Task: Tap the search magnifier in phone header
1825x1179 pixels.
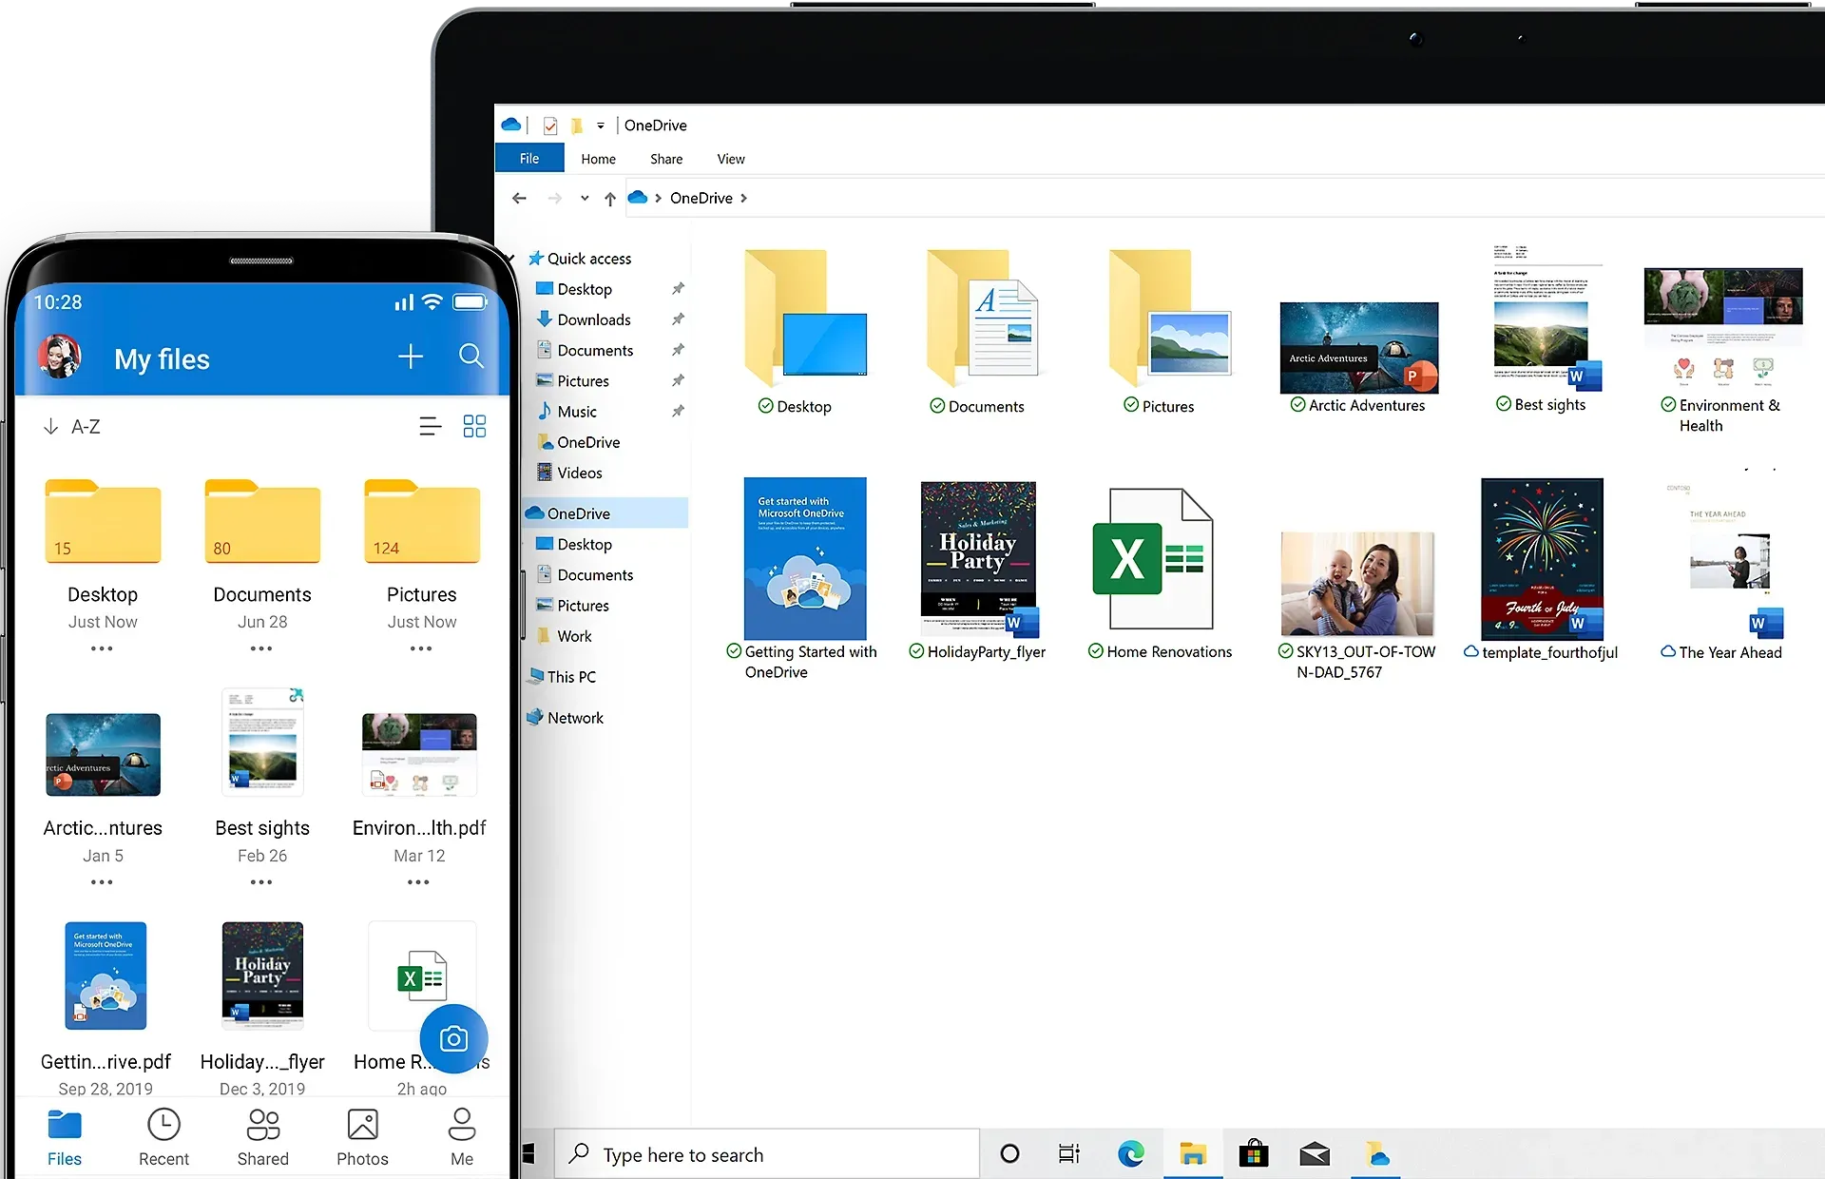Action: point(471,357)
